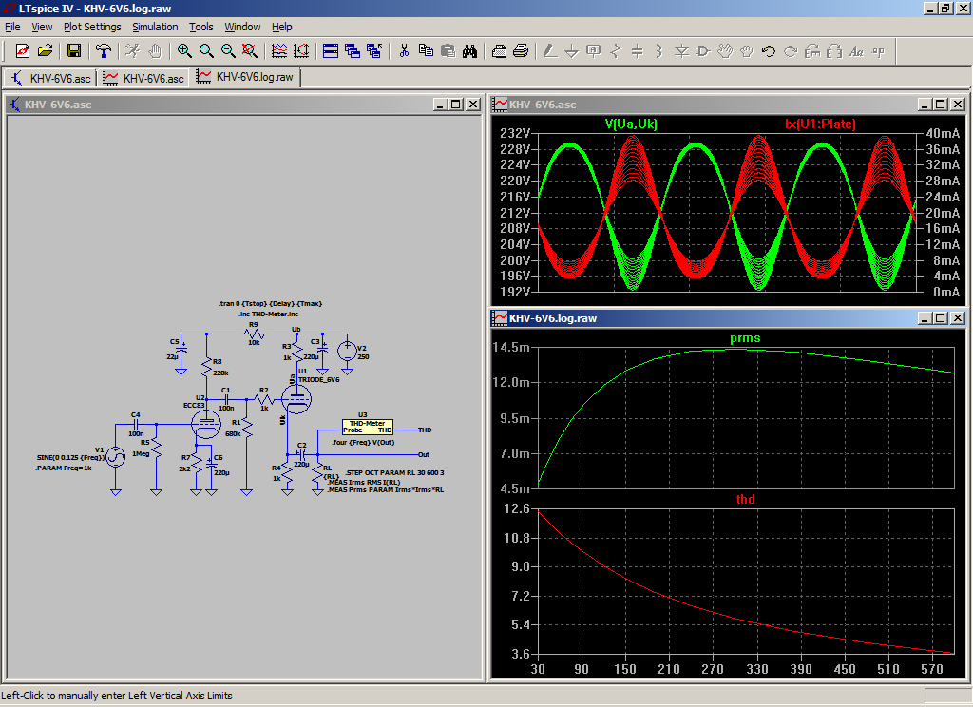Click the crossed-out magnifier zoom-to-fit icon
The height and width of the screenshot is (707, 973).
pyautogui.click(x=250, y=50)
